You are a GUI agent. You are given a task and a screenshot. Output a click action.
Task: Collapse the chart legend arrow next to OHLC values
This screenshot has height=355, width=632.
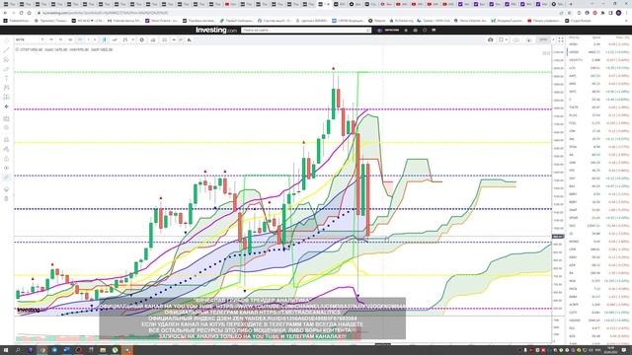coord(17,49)
